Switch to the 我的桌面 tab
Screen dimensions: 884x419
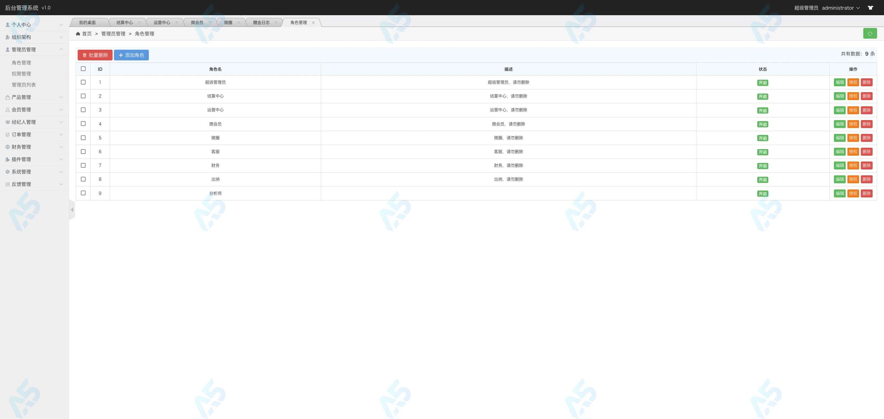87,22
